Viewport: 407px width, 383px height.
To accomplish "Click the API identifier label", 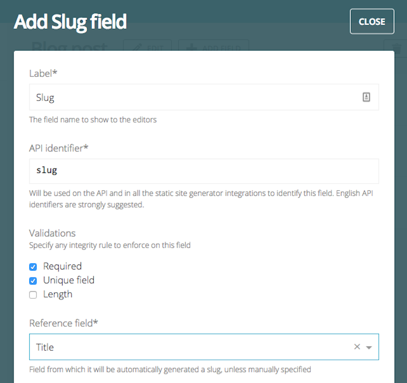I will (x=59, y=148).
